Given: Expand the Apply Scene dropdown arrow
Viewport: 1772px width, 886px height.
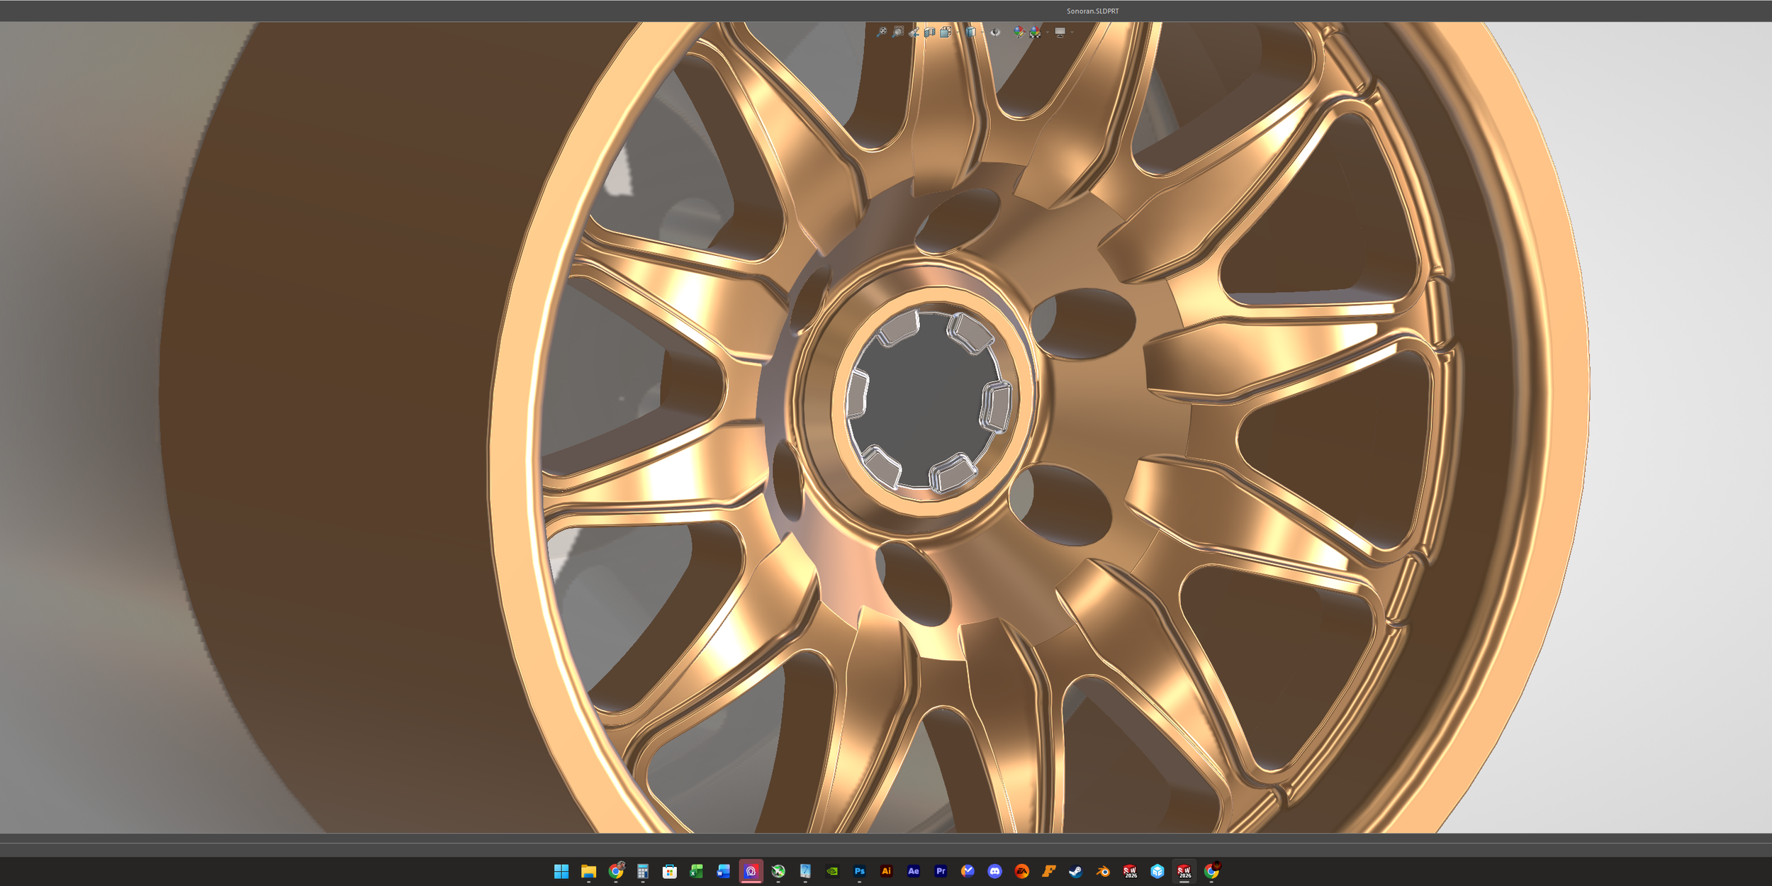Looking at the screenshot, I should click(1048, 32).
